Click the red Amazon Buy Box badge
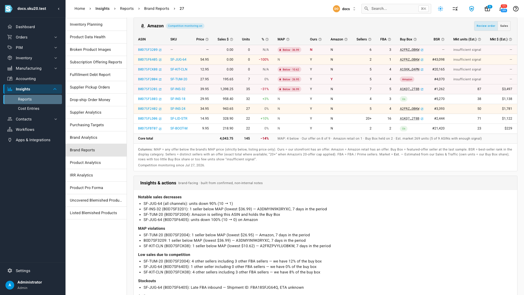Viewport: 524px width, 295px height. point(407,79)
